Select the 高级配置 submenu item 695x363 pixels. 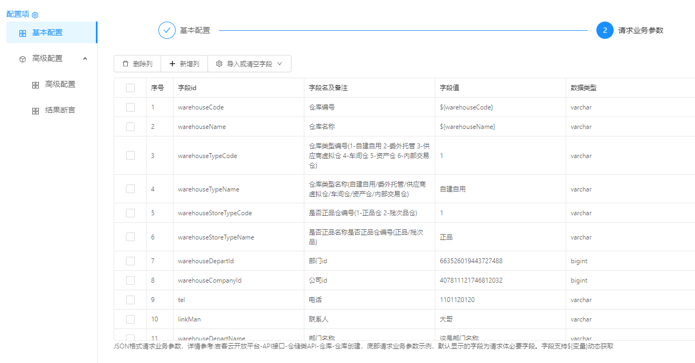click(x=60, y=84)
